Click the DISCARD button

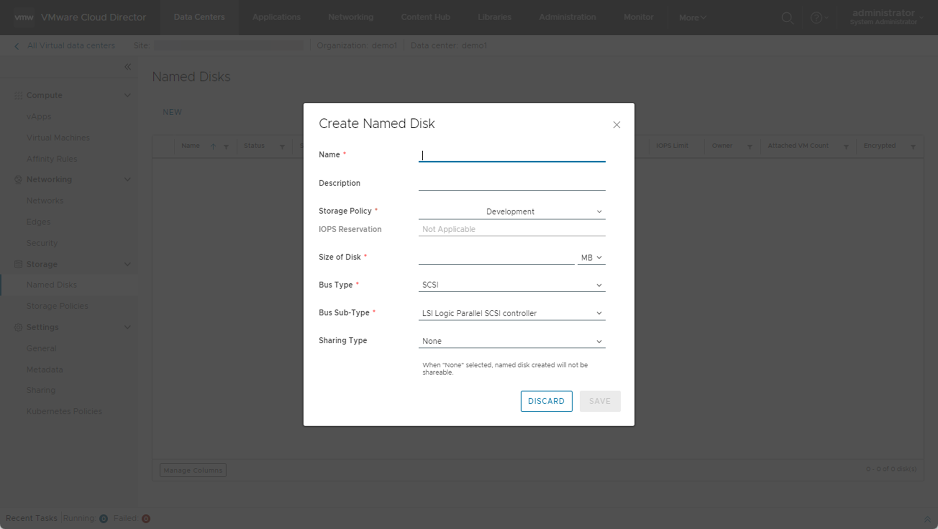pos(546,401)
